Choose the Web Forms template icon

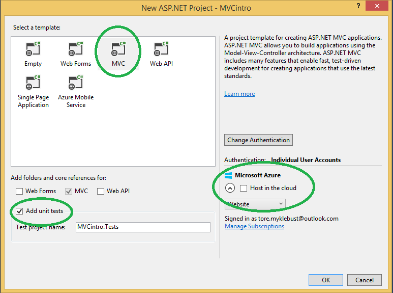pos(75,49)
